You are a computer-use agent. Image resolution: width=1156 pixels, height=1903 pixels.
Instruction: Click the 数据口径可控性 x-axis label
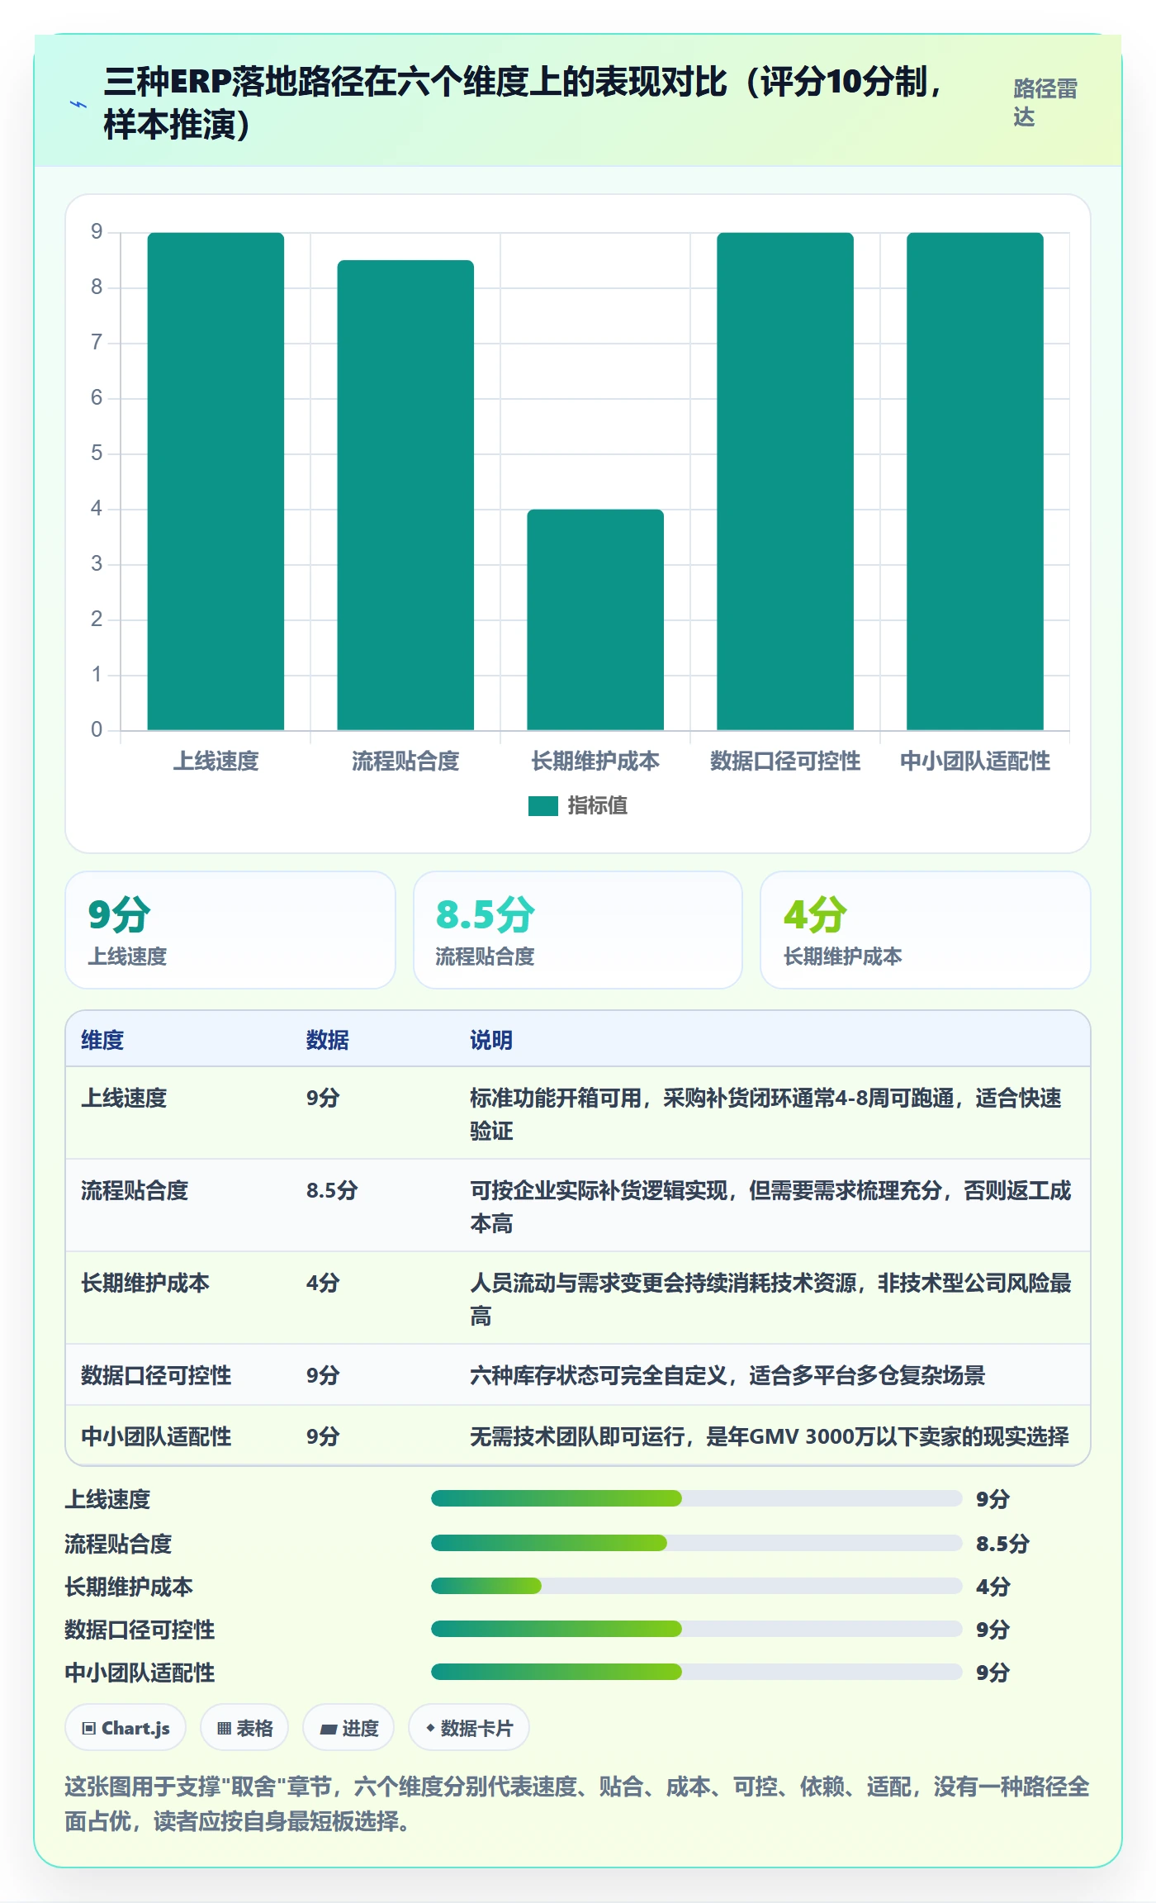785,761
